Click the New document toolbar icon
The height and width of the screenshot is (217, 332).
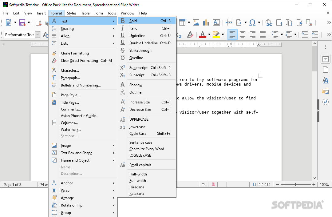[x=9, y=22]
